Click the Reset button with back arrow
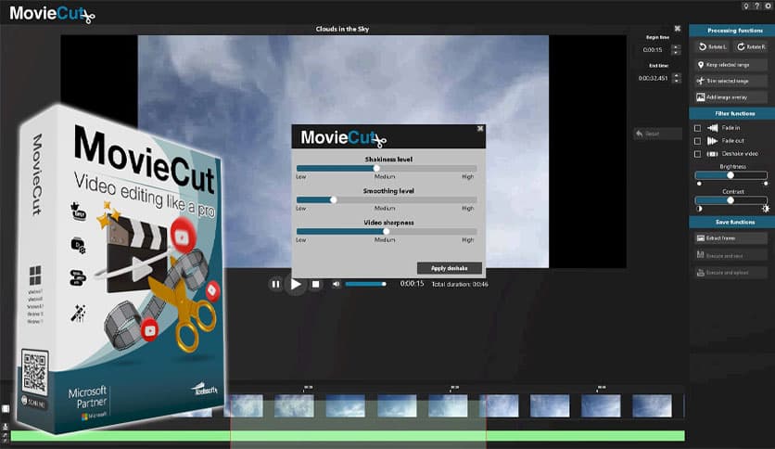775x449 pixels. click(657, 134)
